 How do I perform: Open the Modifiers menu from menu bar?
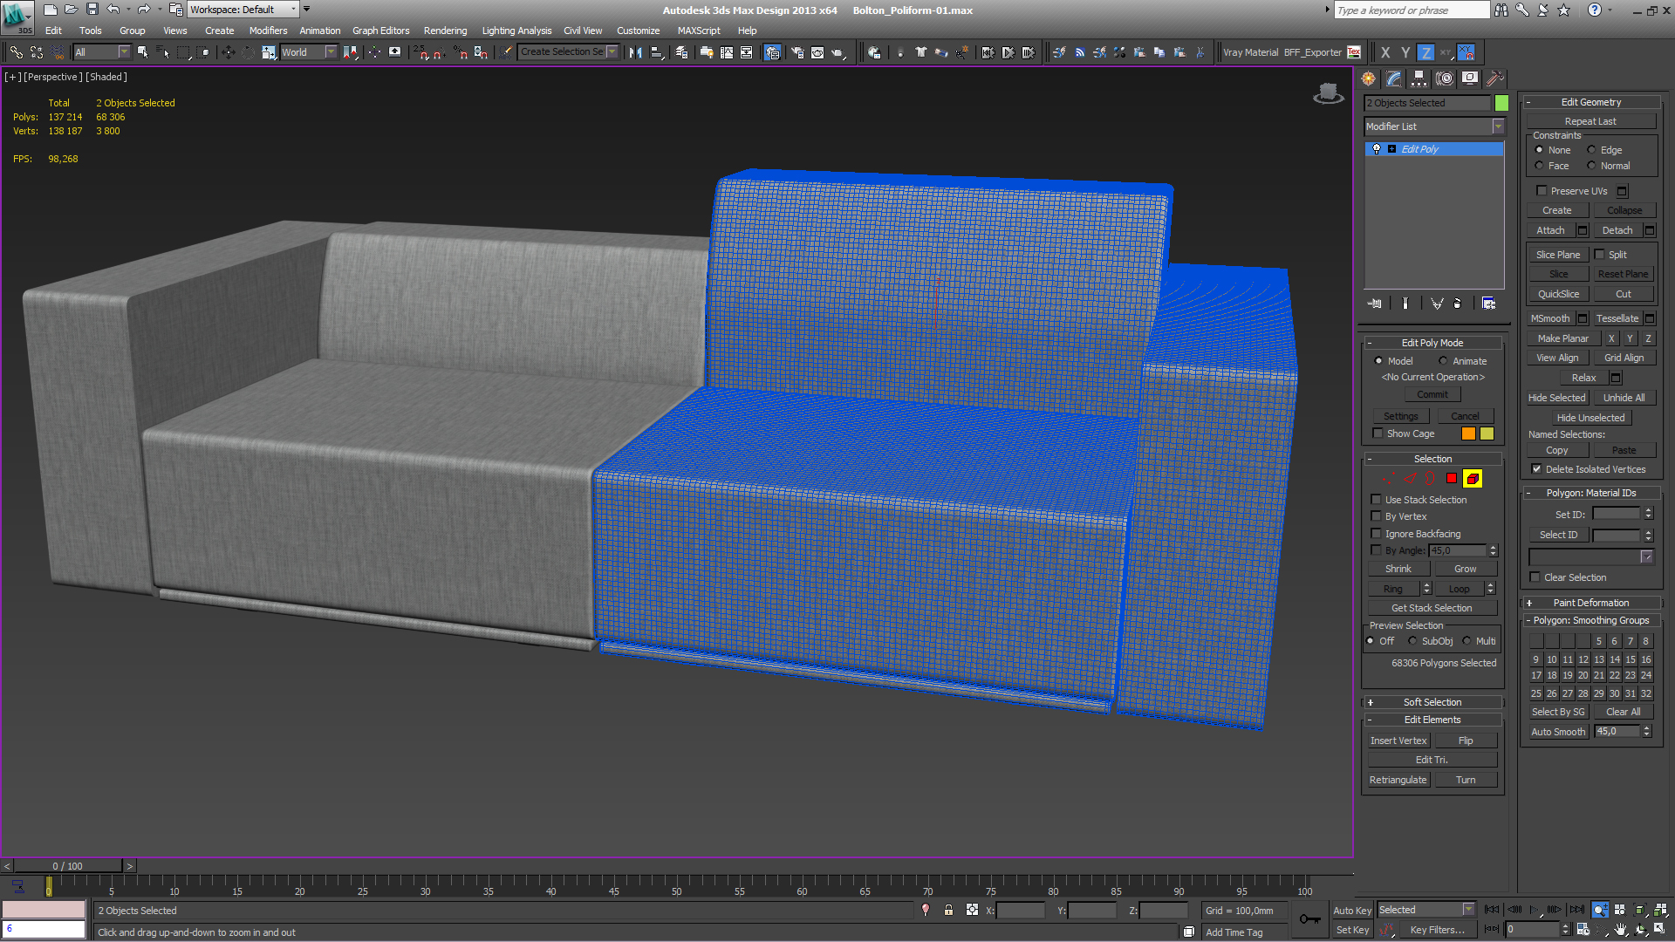(270, 31)
